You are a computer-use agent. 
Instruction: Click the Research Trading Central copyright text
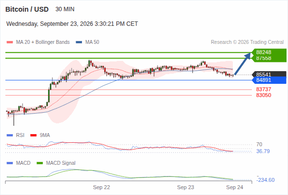point(247,42)
